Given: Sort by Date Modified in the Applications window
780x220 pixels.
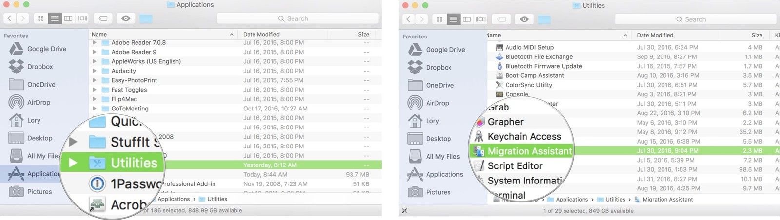Looking at the screenshot, I should (x=261, y=34).
